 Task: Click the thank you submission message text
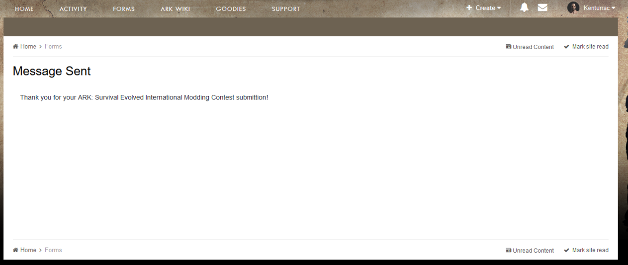pyautogui.click(x=144, y=98)
